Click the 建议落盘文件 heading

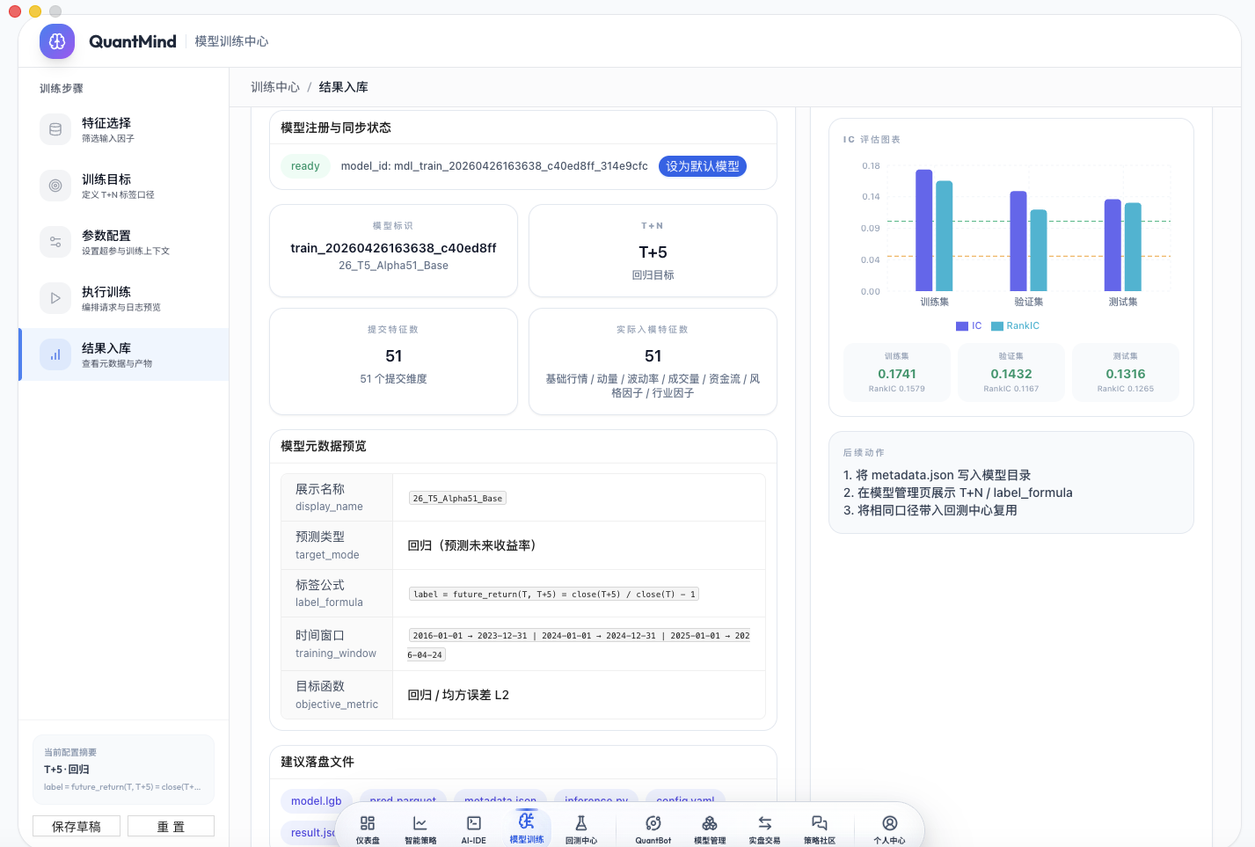(x=317, y=762)
